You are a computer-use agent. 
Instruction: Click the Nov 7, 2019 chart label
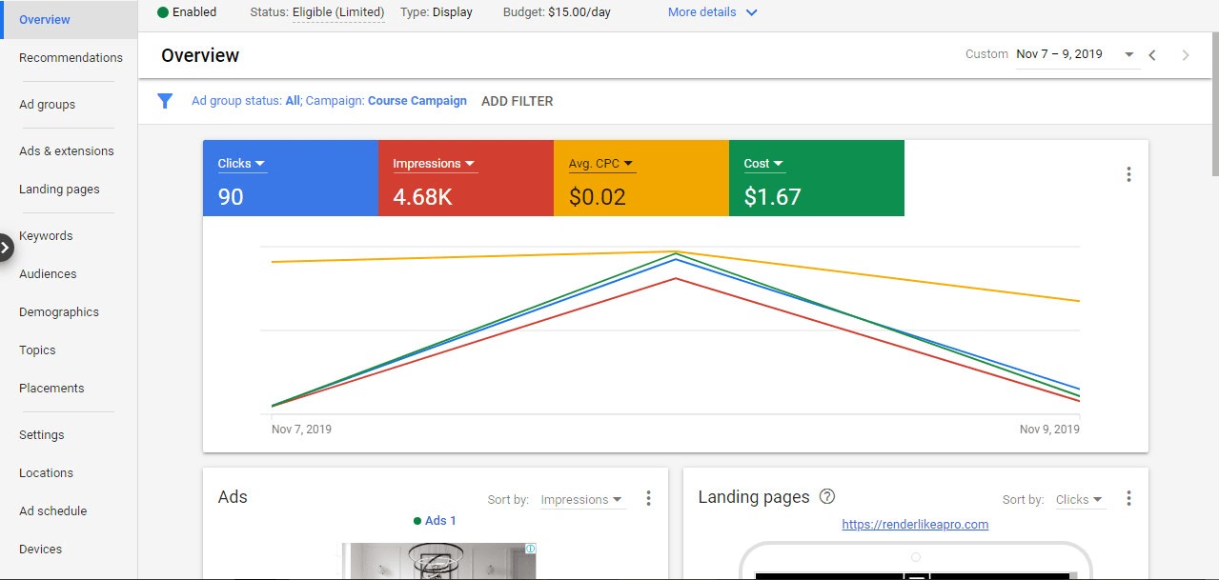point(301,430)
